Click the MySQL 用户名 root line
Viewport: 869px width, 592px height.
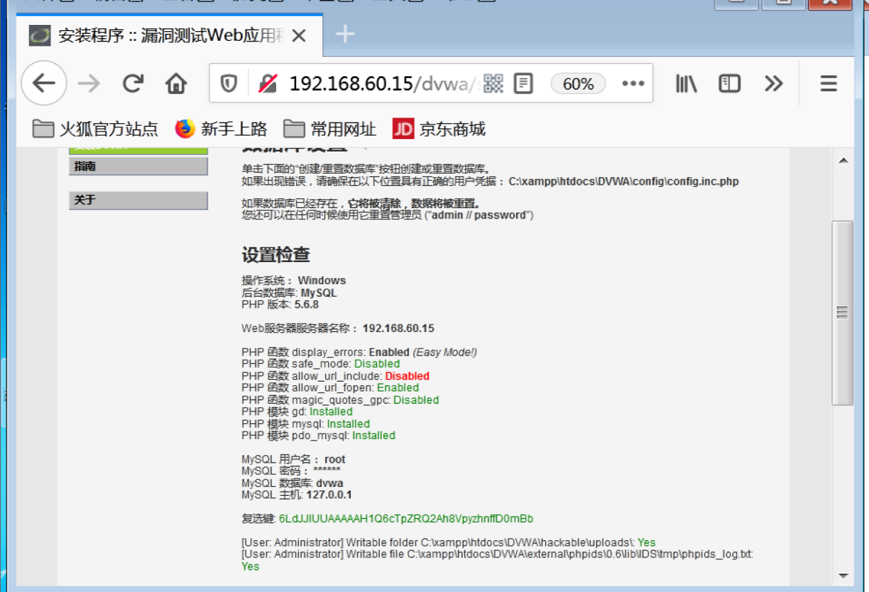coord(293,459)
